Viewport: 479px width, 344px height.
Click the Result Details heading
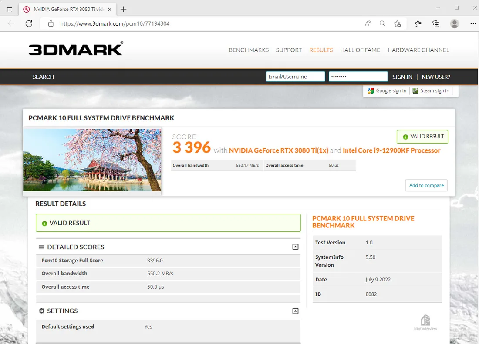pyautogui.click(x=61, y=204)
